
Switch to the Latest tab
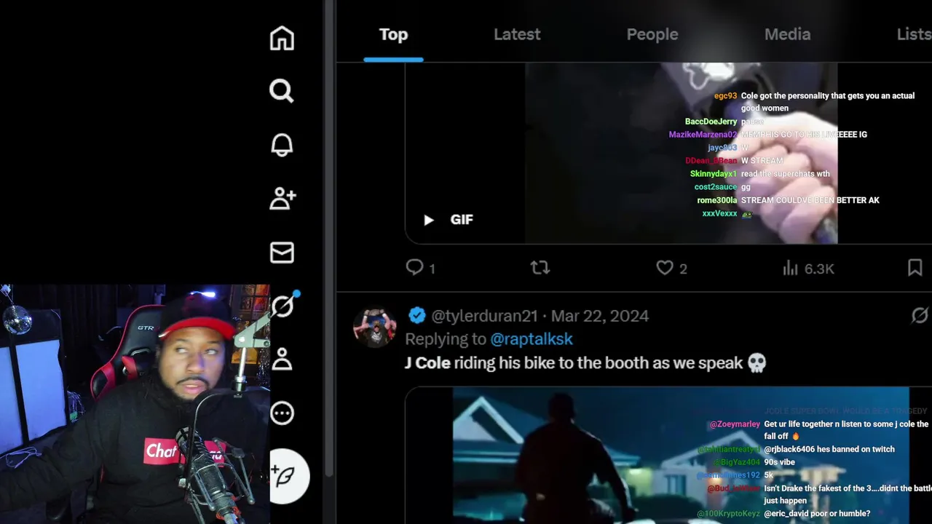click(517, 34)
